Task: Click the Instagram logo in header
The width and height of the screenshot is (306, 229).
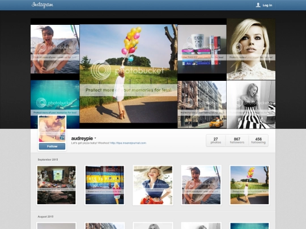Action: 42,5
